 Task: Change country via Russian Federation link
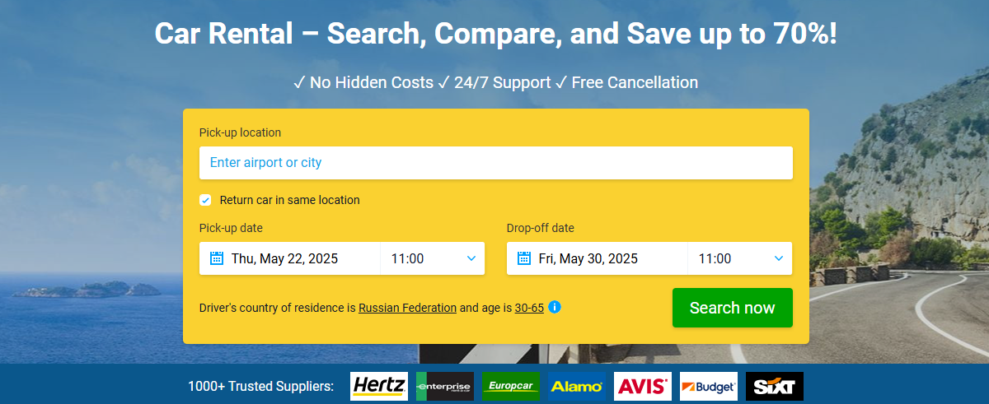pyautogui.click(x=407, y=308)
